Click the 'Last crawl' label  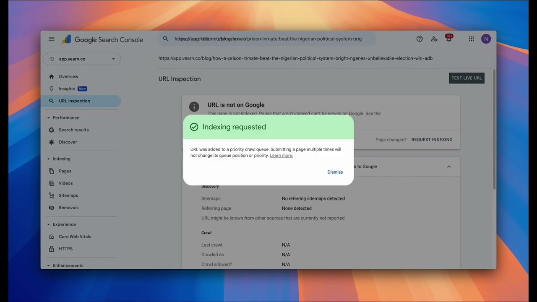tap(212, 245)
